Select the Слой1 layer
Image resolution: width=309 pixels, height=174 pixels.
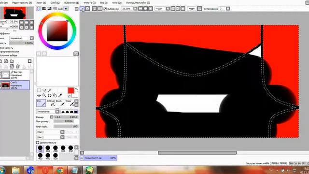pos(15,85)
